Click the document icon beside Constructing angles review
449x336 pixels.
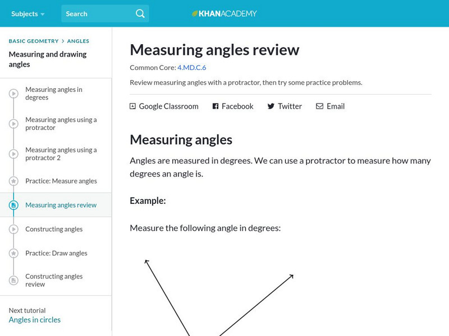point(13,280)
